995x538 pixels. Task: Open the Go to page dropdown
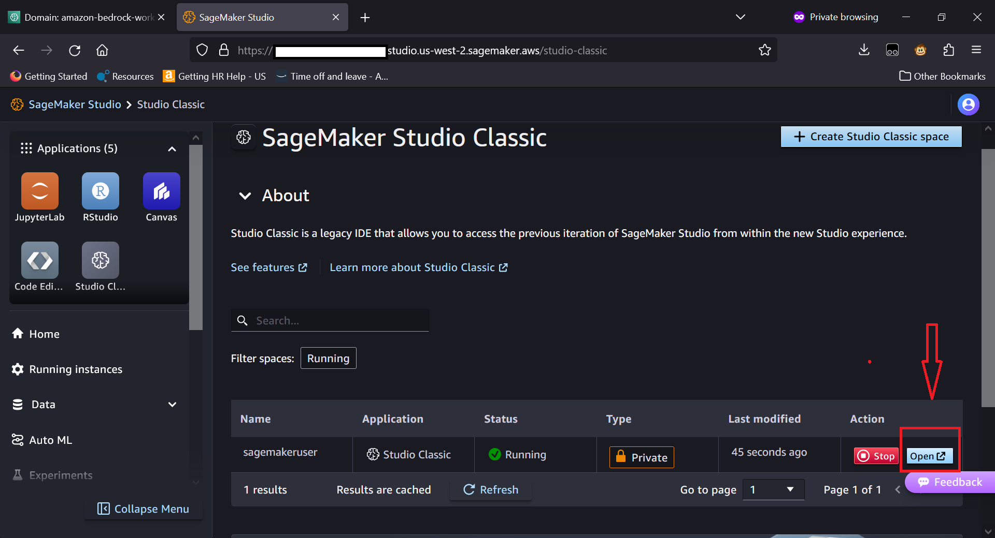point(773,489)
